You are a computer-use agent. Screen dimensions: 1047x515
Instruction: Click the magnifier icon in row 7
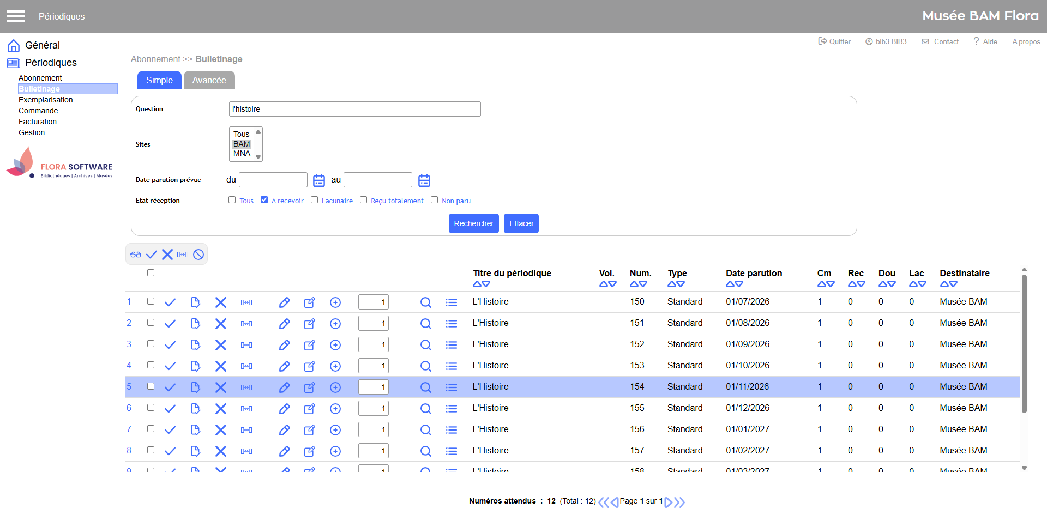point(426,430)
